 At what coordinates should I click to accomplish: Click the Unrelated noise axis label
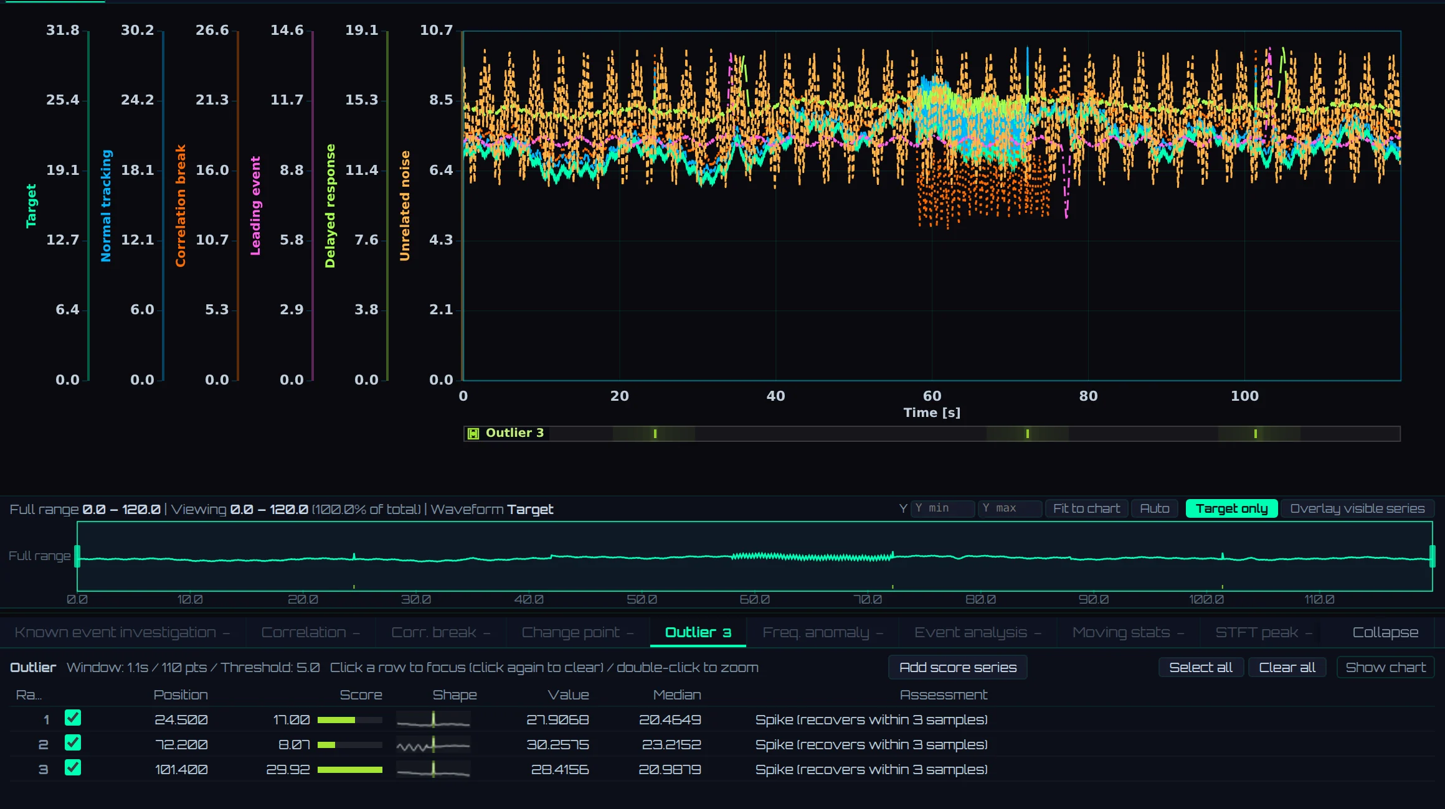[405, 206]
